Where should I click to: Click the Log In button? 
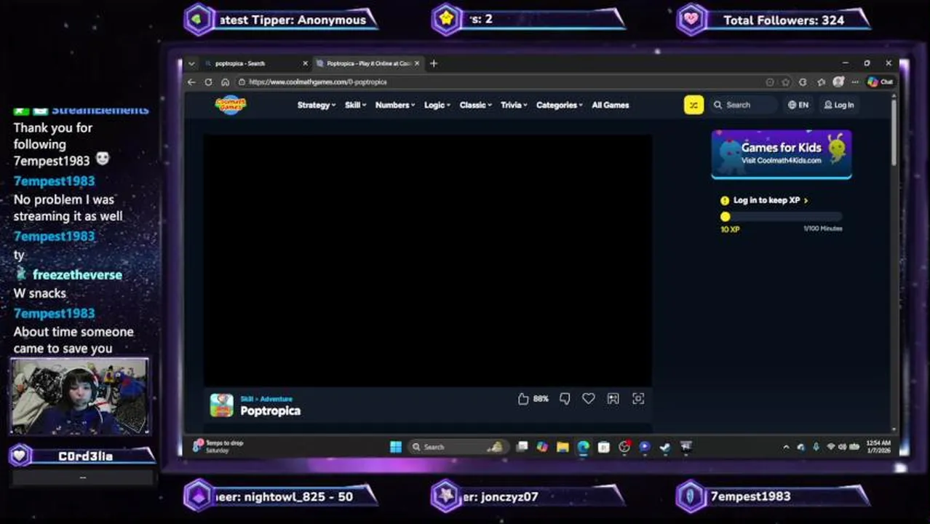[839, 105]
